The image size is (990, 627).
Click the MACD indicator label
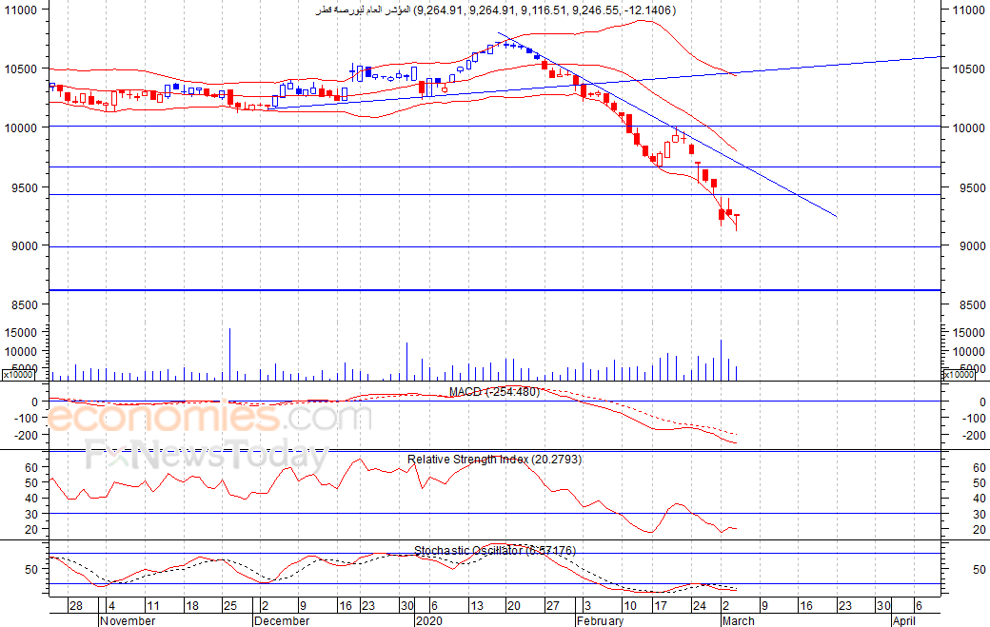click(x=494, y=392)
